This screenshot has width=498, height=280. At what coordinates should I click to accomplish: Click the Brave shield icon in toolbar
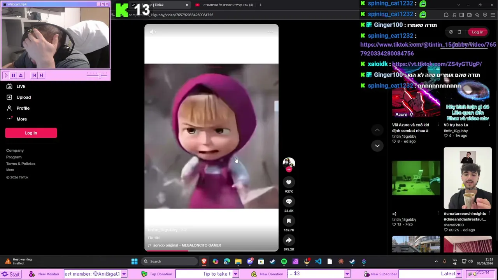pos(485,15)
